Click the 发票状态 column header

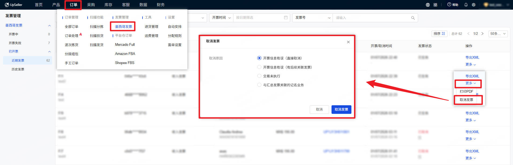pos(425,46)
